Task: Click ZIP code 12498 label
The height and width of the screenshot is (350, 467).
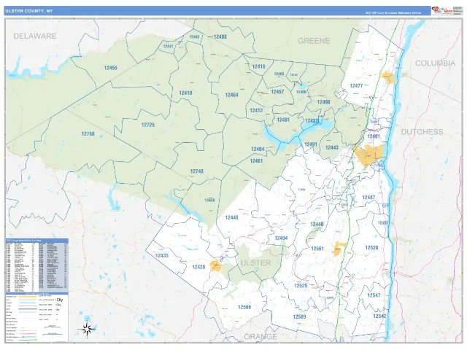Action: [x=323, y=102]
